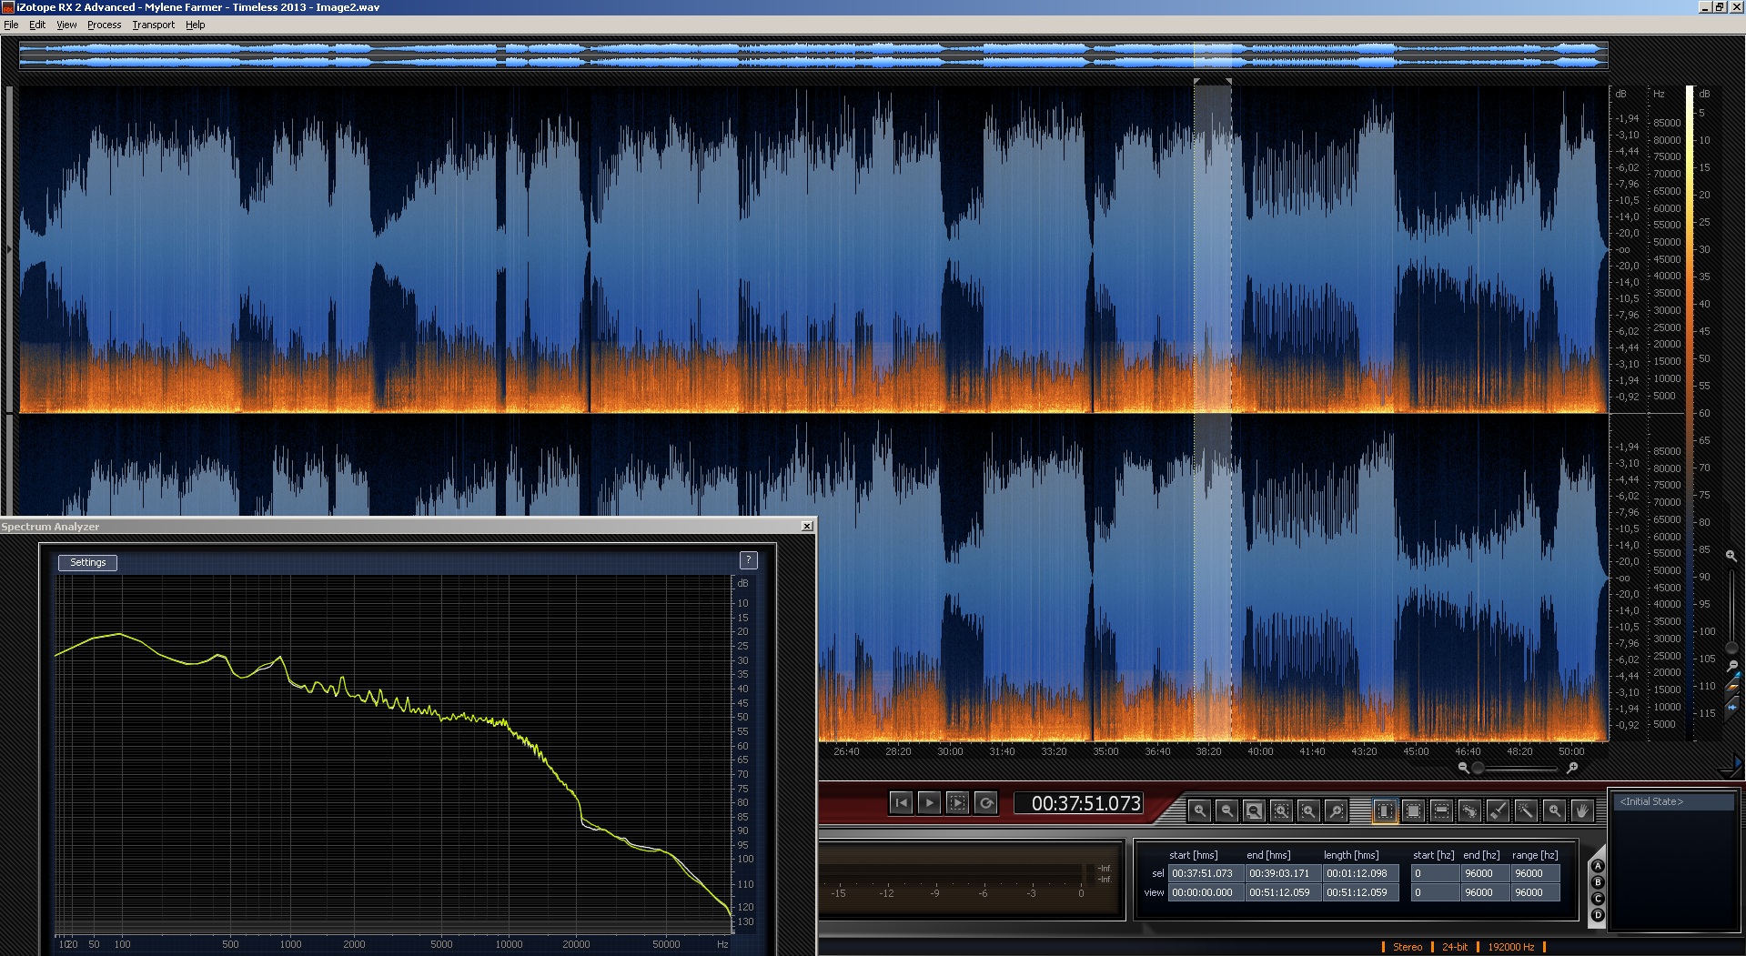1746x956 pixels.
Task: Click the sixth magnifier icon in zoom toolbar
Action: [1336, 810]
